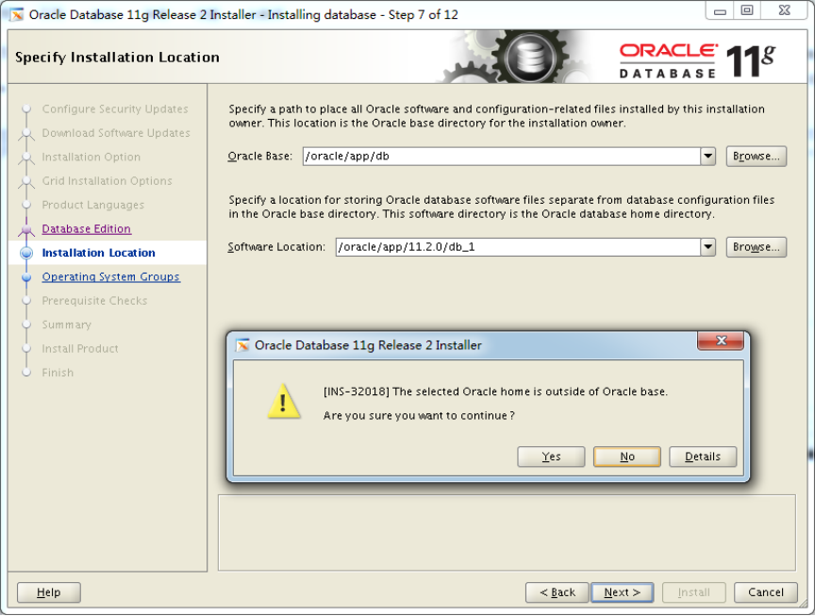Click the 'Software Location:' label
Viewport: 815px width, 616px height.
(x=276, y=247)
